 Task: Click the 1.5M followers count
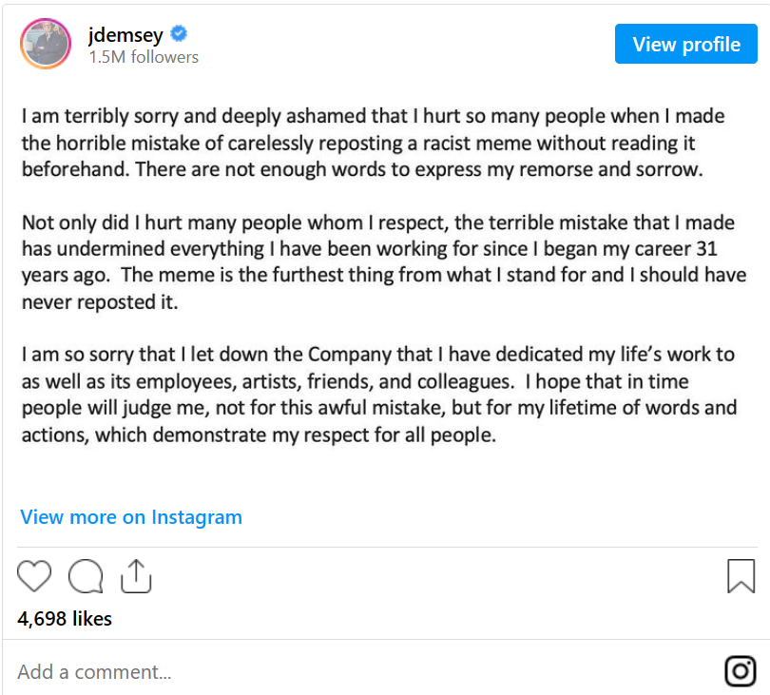tap(144, 57)
